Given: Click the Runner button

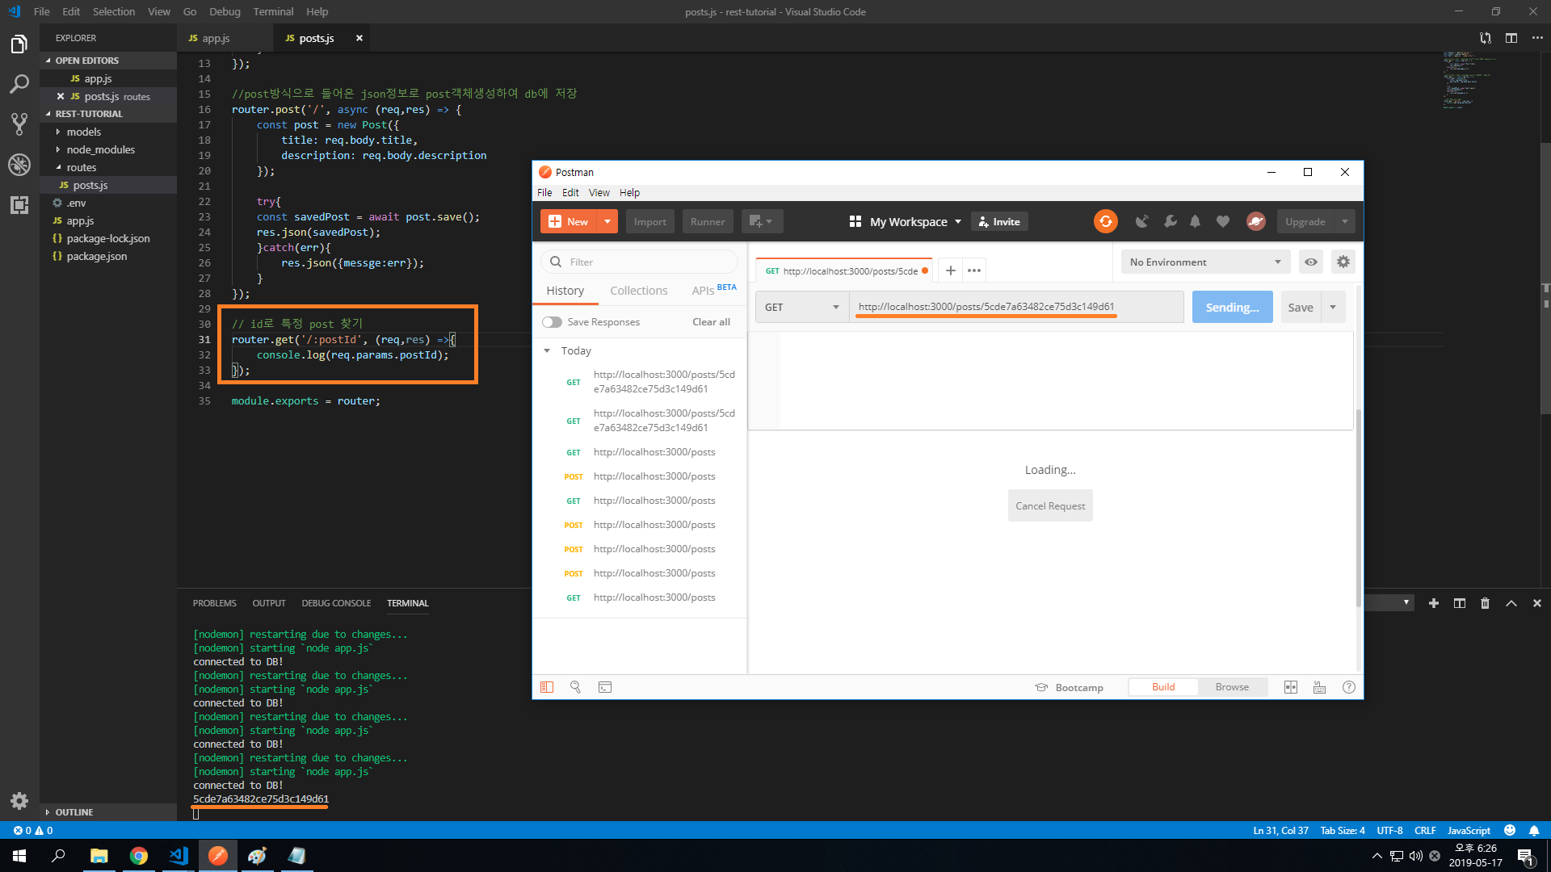Looking at the screenshot, I should (708, 221).
